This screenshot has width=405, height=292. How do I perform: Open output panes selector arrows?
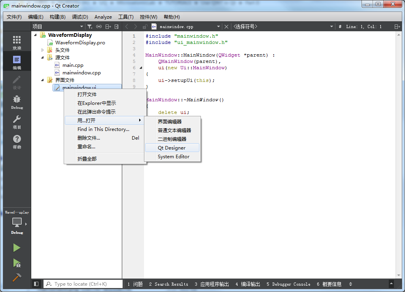tap(350, 284)
